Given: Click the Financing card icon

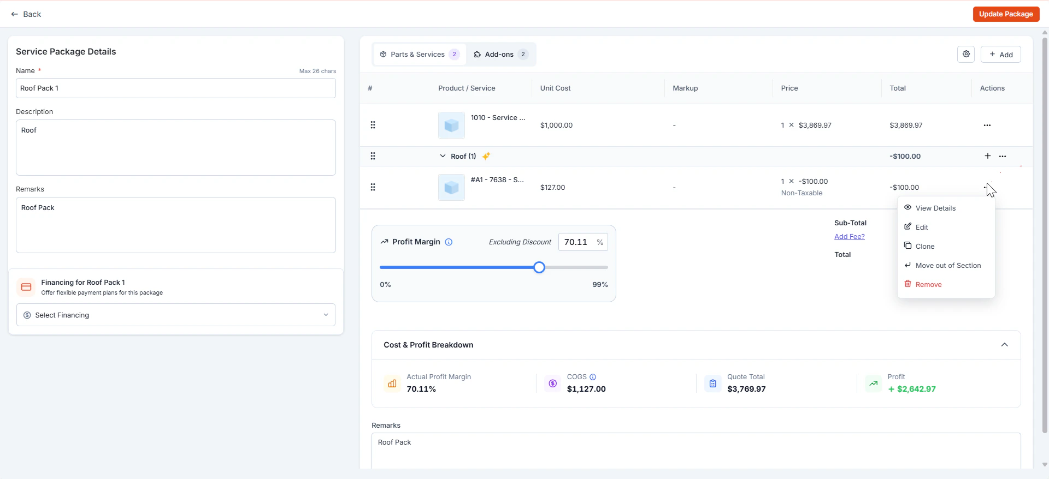Looking at the screenshot, I should [26, 287].
